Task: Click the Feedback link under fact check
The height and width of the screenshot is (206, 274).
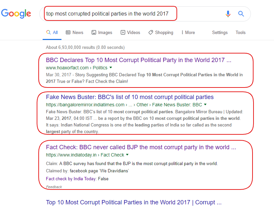Action: 54,187
